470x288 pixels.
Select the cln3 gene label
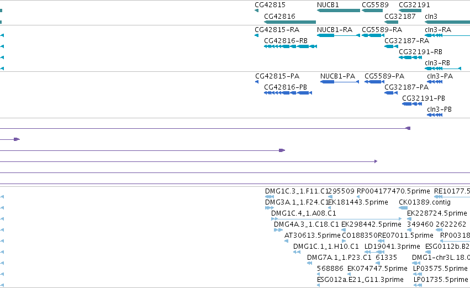pos(431,16)
